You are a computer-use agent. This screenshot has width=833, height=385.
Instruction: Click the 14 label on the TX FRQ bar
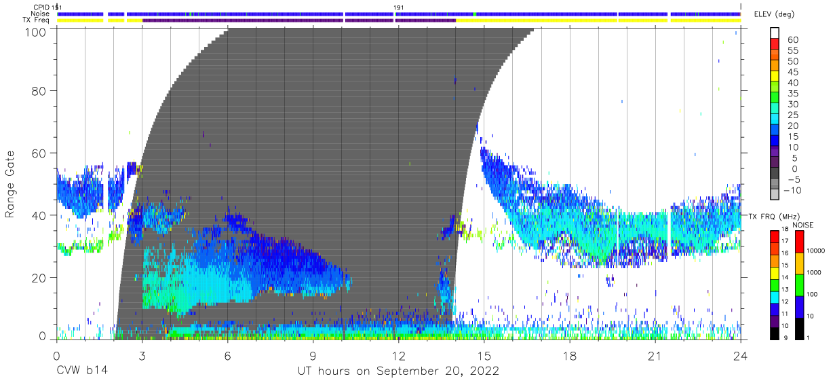[x=785, y=277]
